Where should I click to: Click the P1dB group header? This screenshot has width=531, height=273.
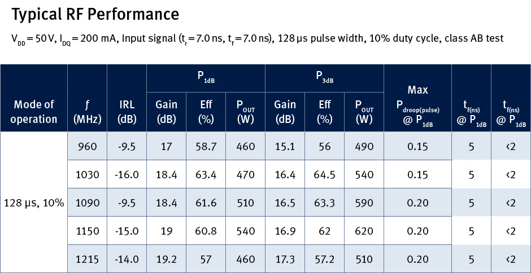[206, 78]
